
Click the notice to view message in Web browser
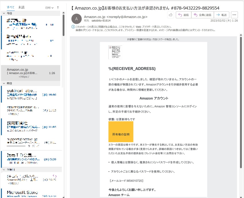click(x=124, y=27)
